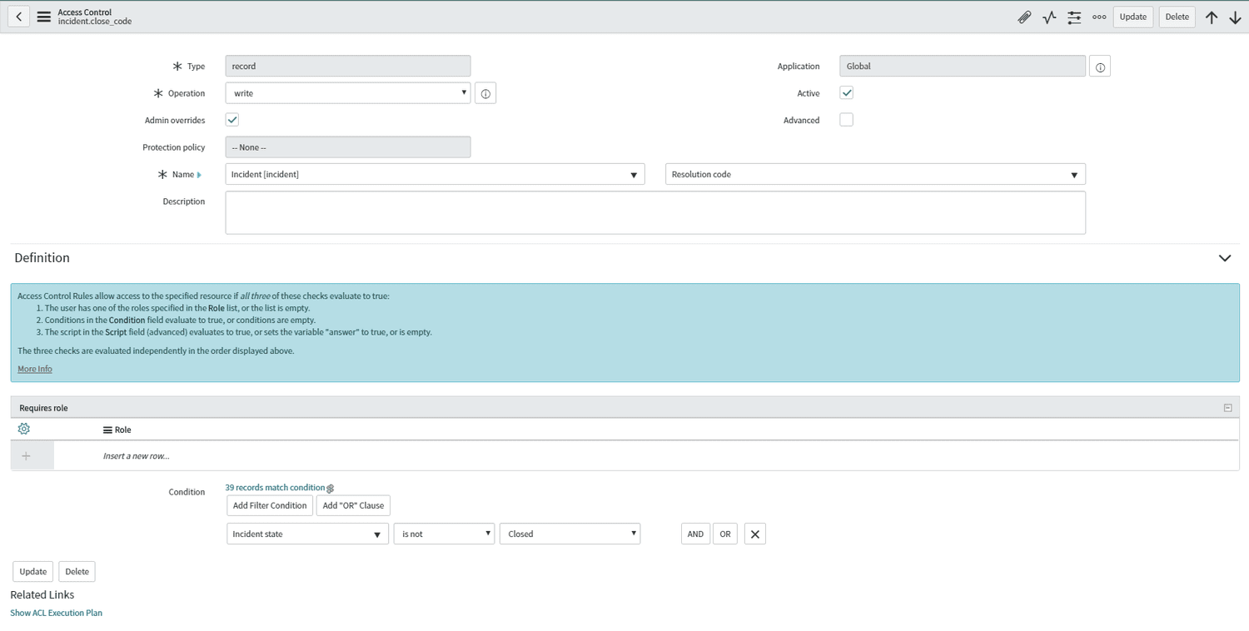The height and width of the screenshot is (631, 1249).
Task: Open the form context menu hamburger
Action: pos(43,16)
